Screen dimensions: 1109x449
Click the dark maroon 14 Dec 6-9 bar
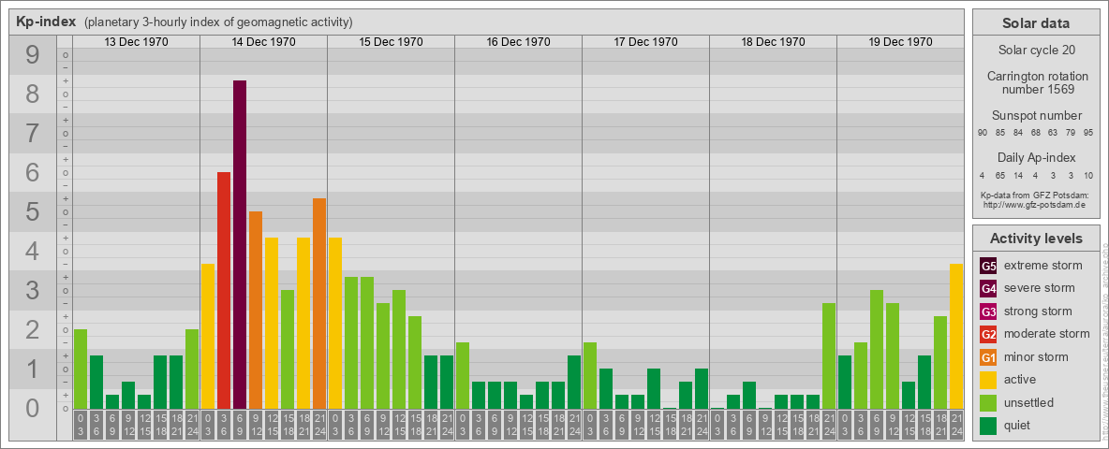coord(240,244)
